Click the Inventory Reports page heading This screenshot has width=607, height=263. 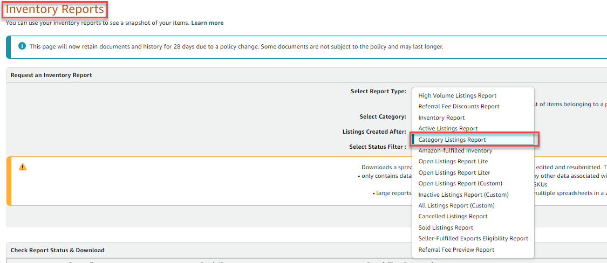pos(55,9)
